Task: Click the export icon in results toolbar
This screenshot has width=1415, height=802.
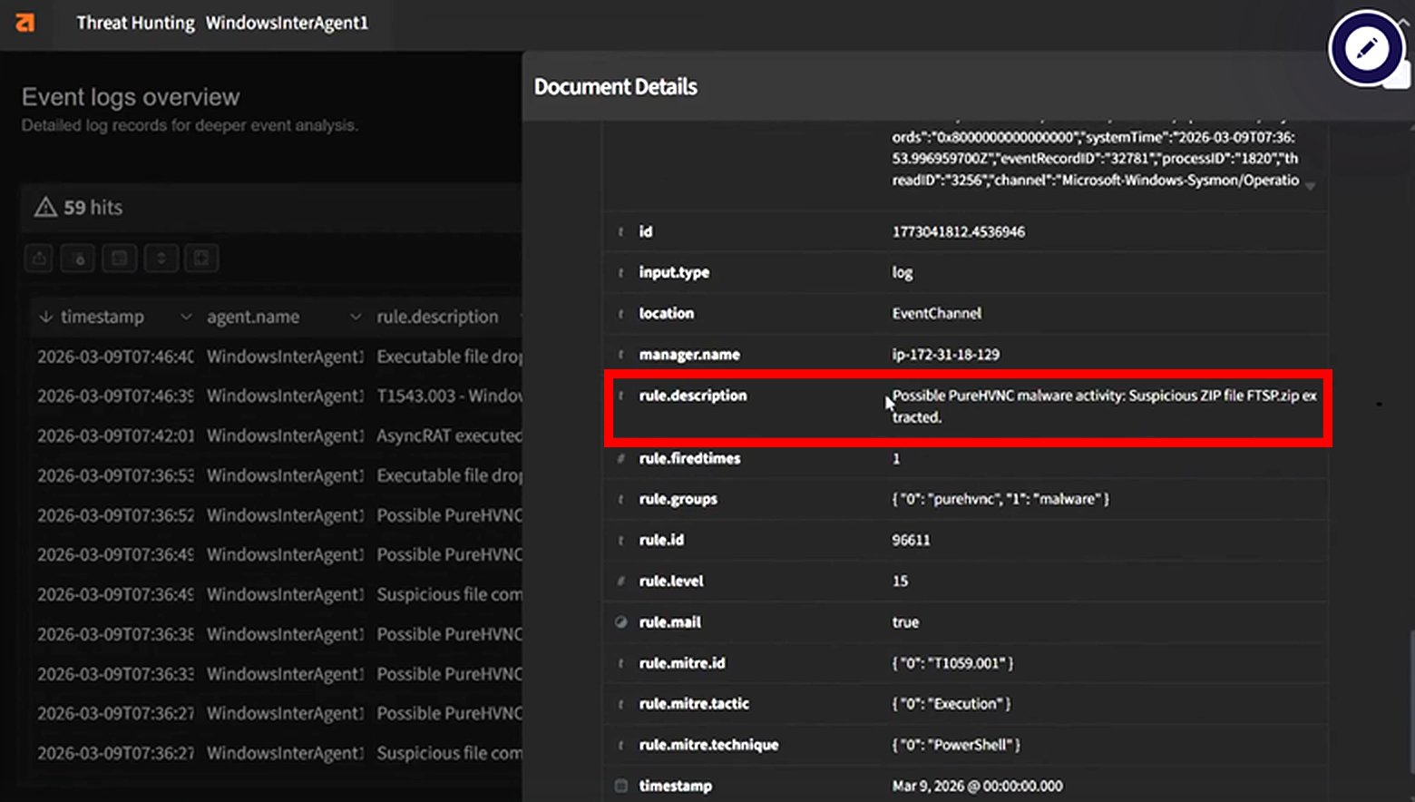Action: tap(39, 259)
